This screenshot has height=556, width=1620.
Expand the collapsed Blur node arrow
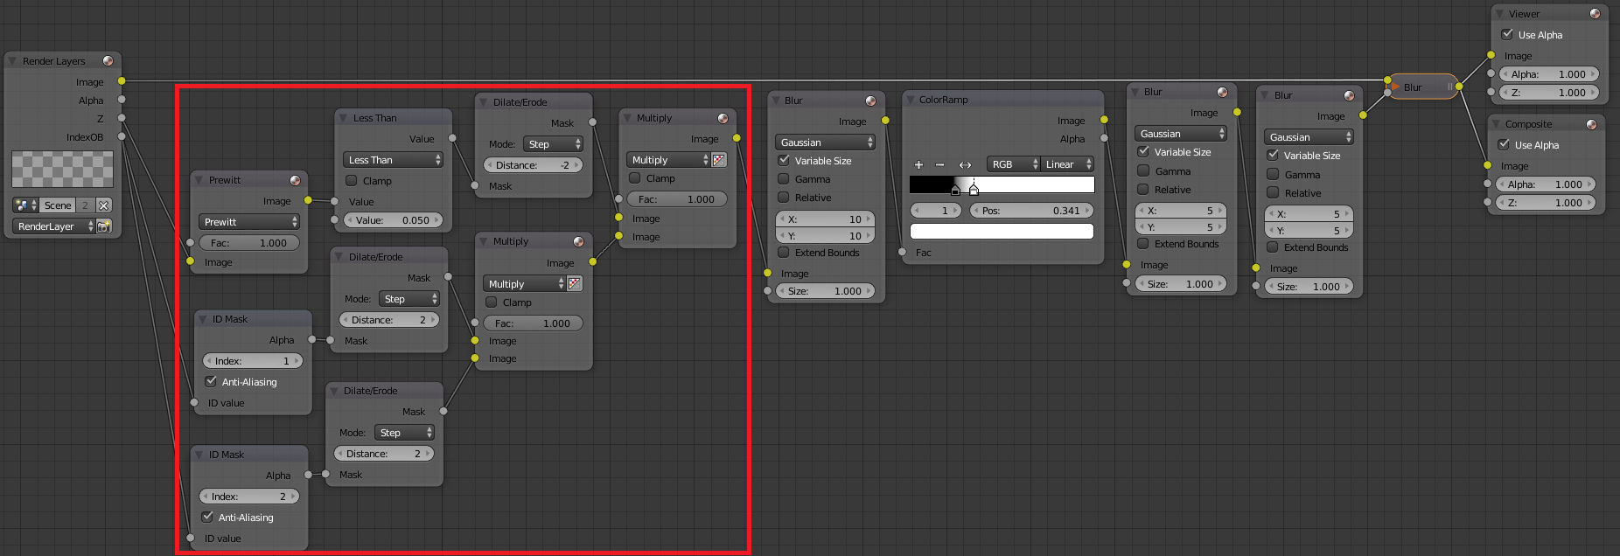click(x=1396, y=87)
